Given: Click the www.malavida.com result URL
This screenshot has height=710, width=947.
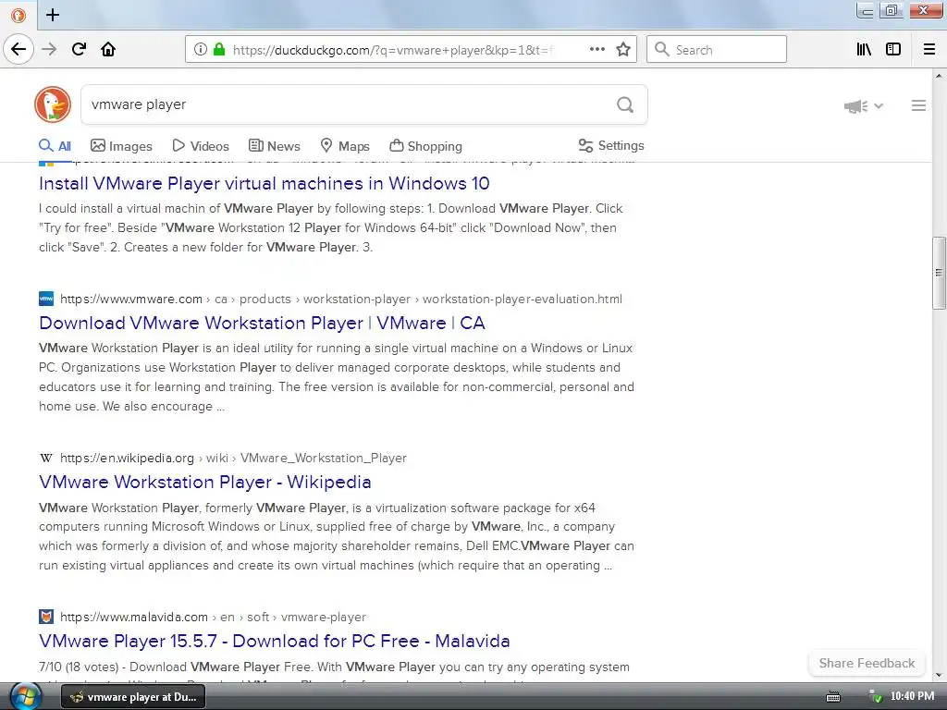Looking at the screenshot, I should [133, 617].
